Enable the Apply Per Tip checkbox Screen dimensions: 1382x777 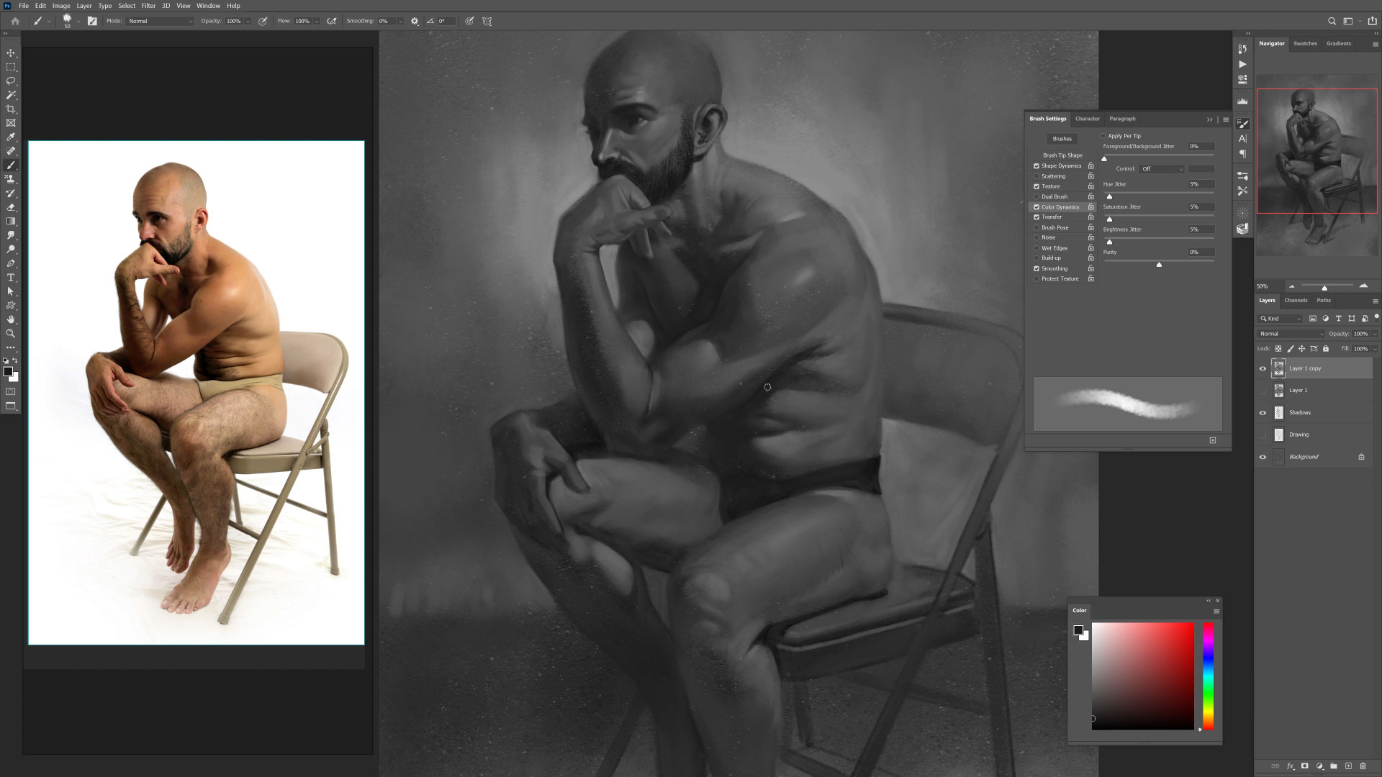pyautogui.click(x=1103, y=136)
